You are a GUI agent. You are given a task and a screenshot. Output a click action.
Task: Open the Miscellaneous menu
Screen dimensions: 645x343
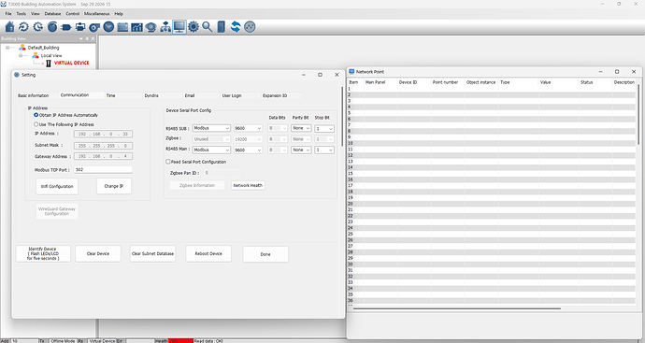pos(96,14)
